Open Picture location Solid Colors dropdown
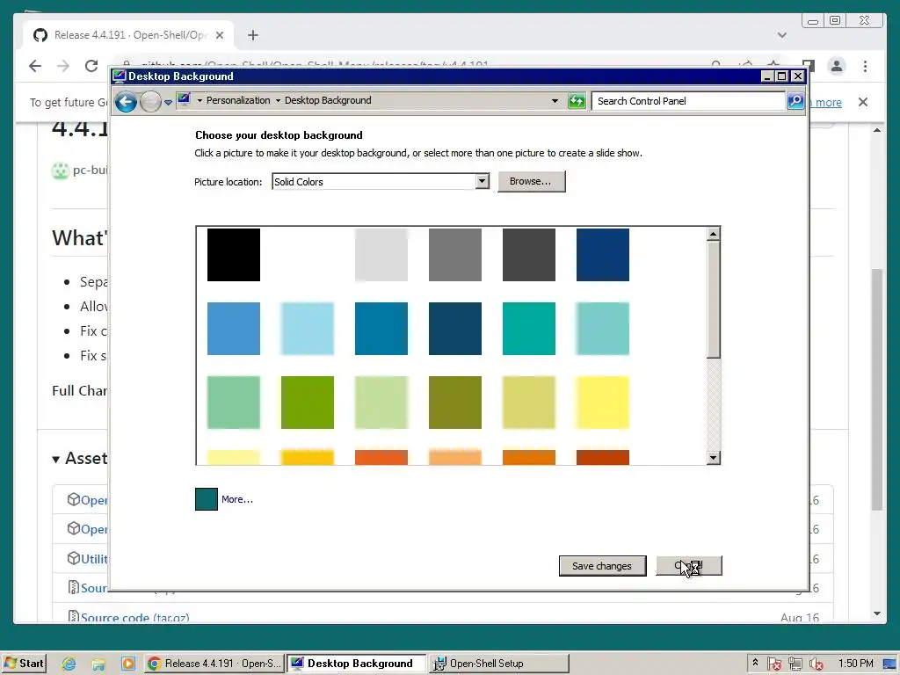This screenshot has height=675, width=900. pyautogui.click(x=380, y=181)
